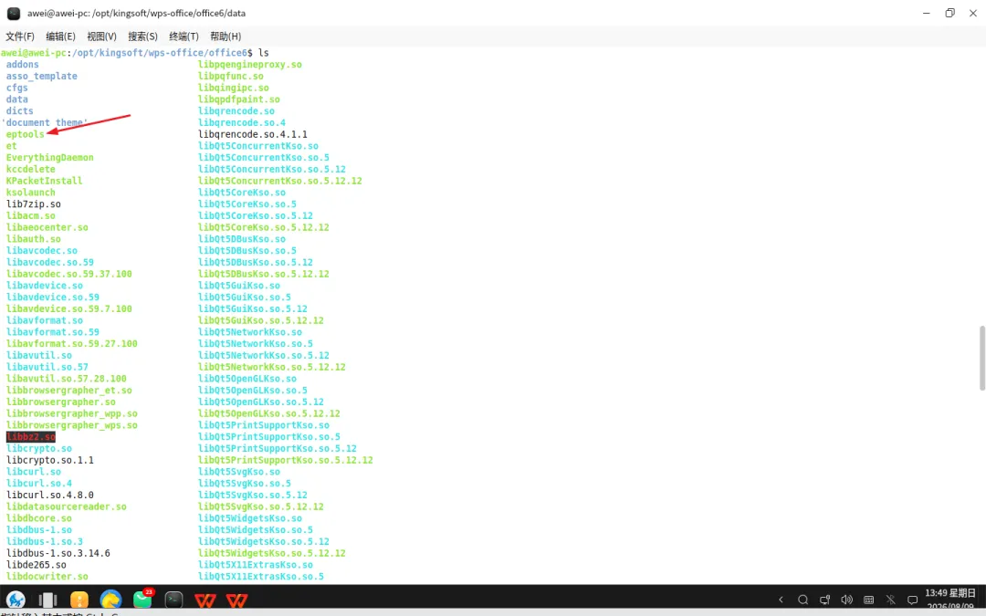Click the addons directory entry

pos(23,64)
